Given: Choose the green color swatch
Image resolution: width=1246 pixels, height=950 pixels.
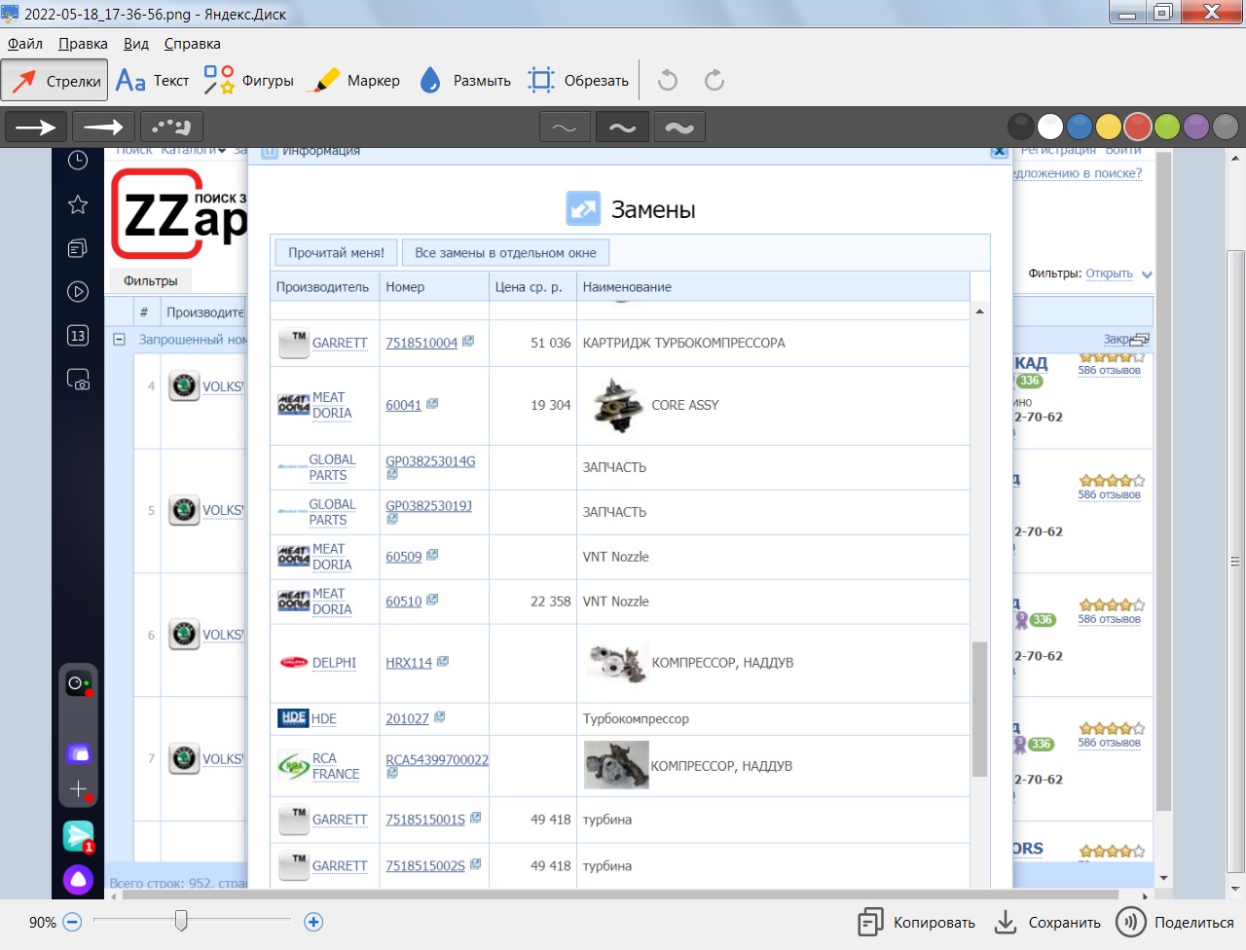Looking at the screenshot, I should [1167, 127].
